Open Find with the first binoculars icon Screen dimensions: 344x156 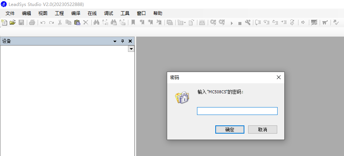(x=97, y=22)
